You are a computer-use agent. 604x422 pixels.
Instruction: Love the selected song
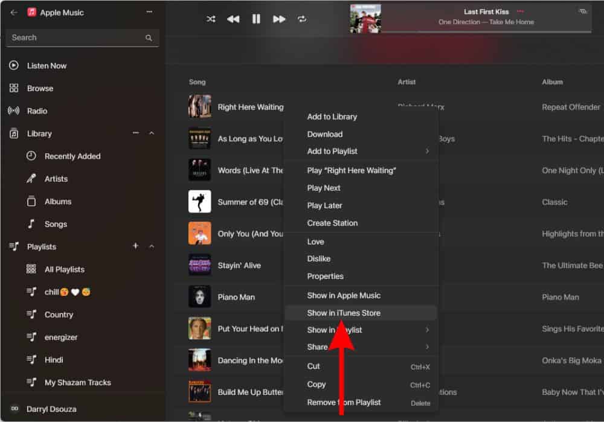(315, 241)
